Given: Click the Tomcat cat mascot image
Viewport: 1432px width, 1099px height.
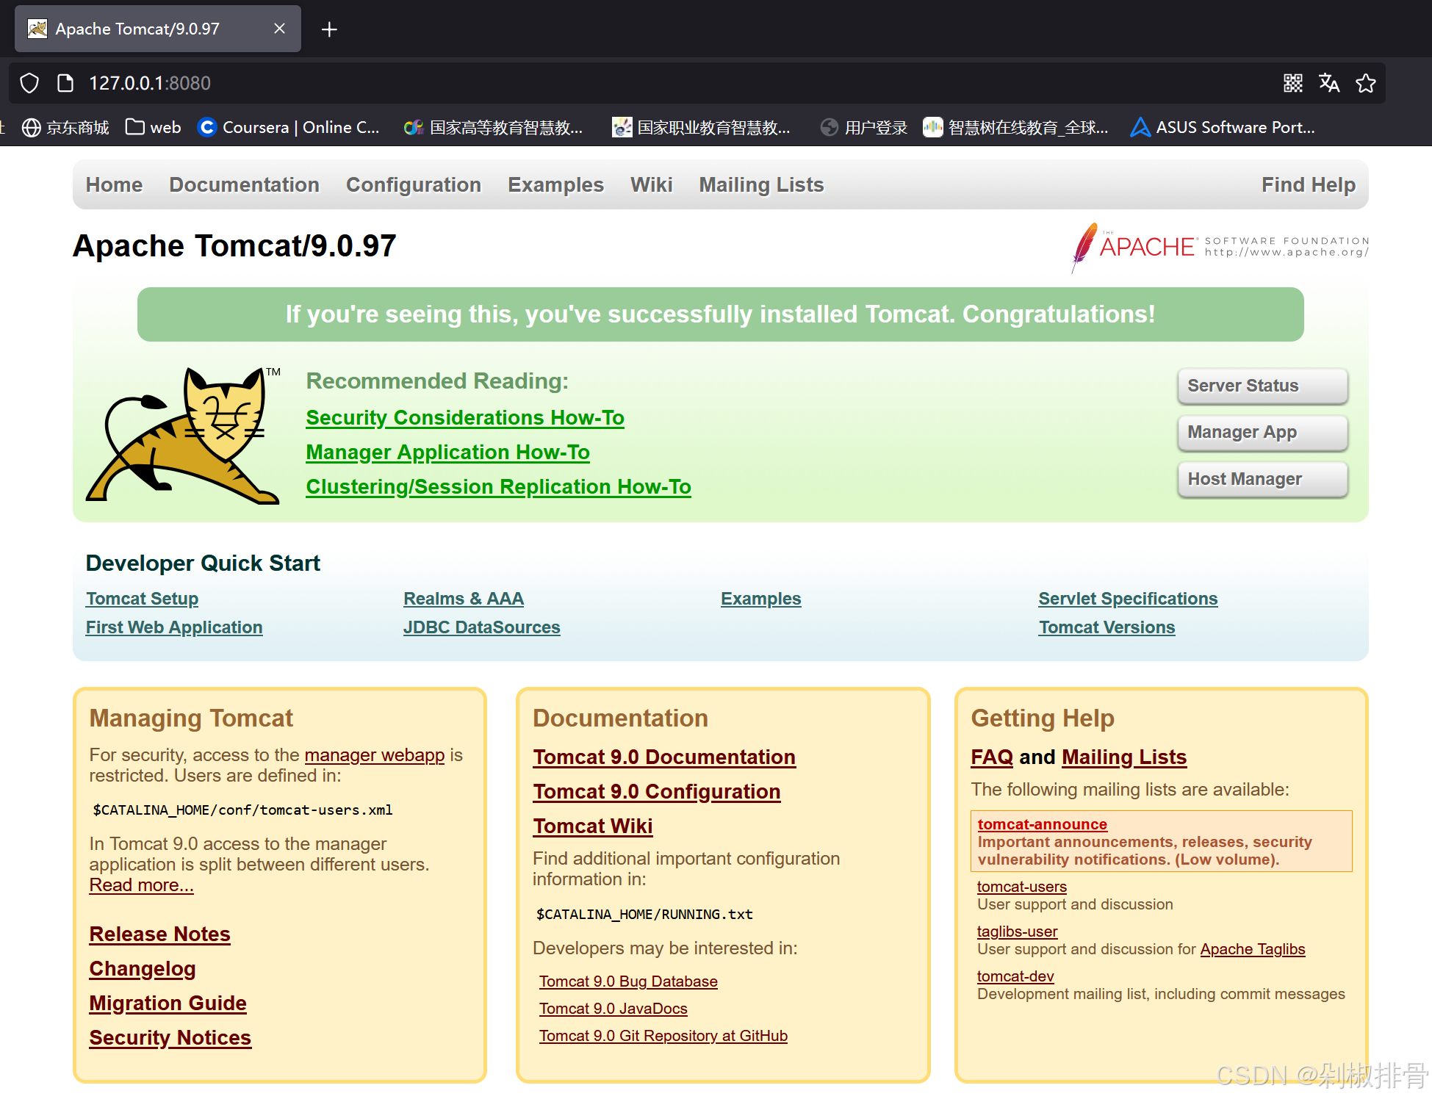Looking at the screenshot, I should tap(182, 435).
